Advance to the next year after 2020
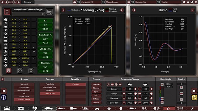198x111 pixels. click(x=15, y=2)
